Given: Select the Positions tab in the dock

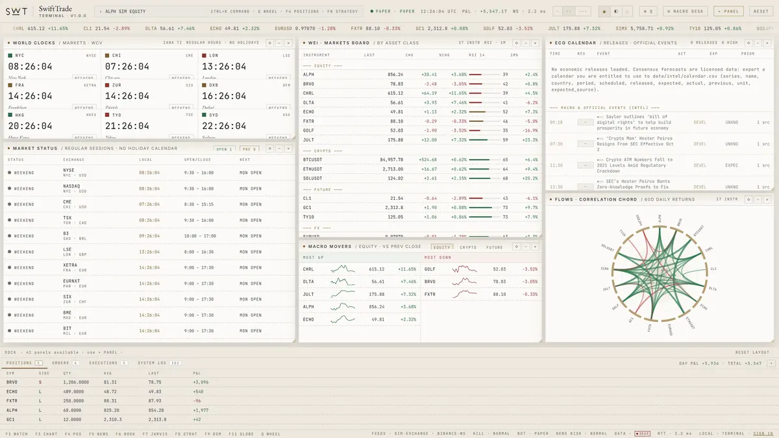Looking at the screenshot, I should point(24,363).
